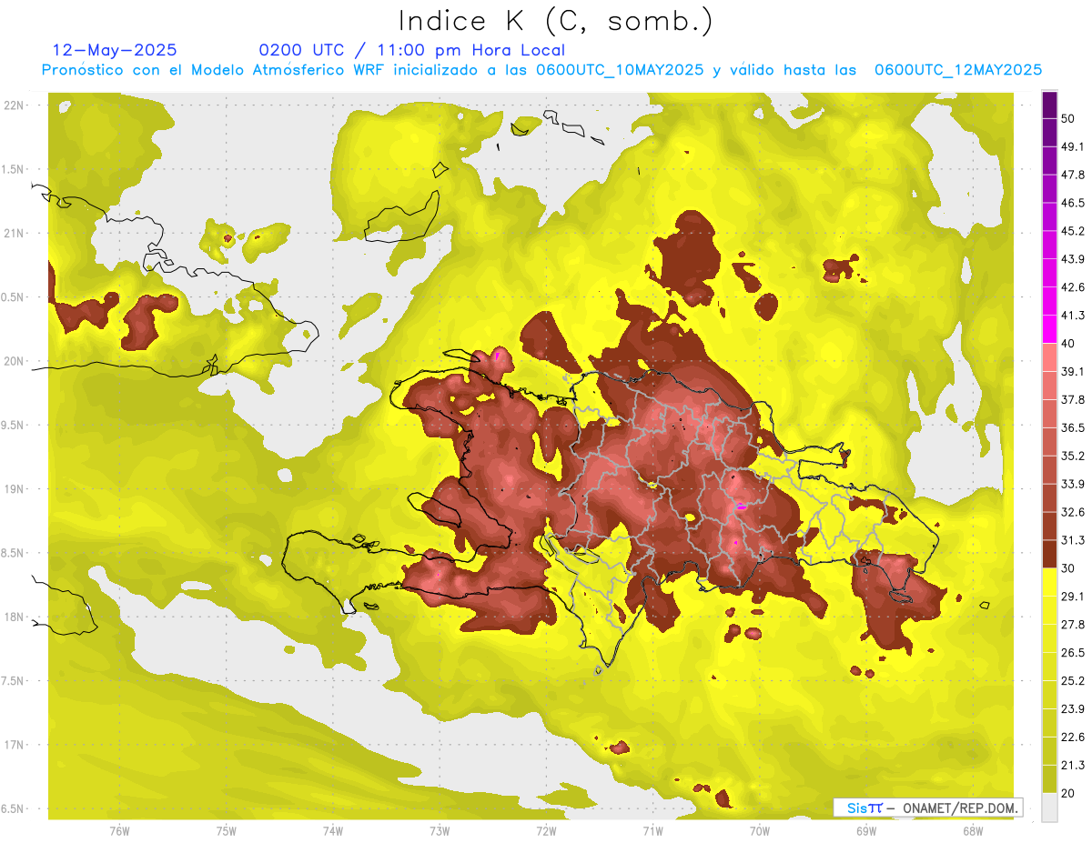Select the "12-May-2025" date text
The image size is (1092, 843).
pos(115,50)
